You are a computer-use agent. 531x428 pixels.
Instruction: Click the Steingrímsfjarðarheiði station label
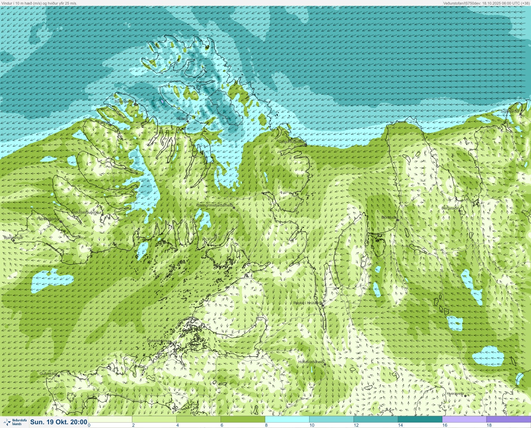point(214,205)
